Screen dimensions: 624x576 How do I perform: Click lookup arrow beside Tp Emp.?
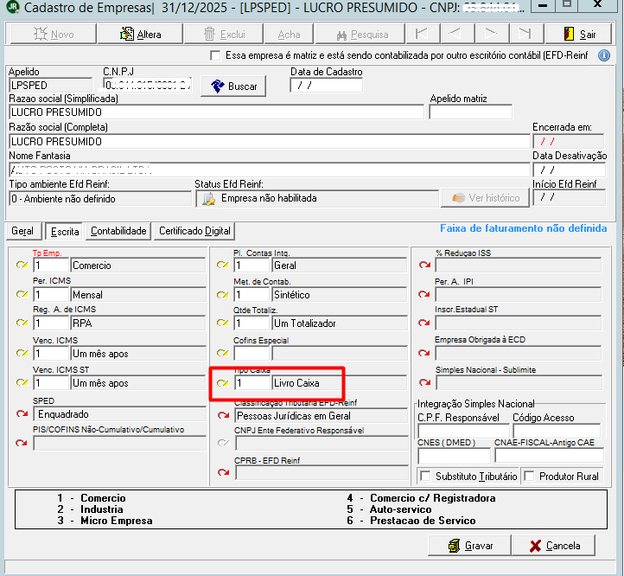(22, 265)
